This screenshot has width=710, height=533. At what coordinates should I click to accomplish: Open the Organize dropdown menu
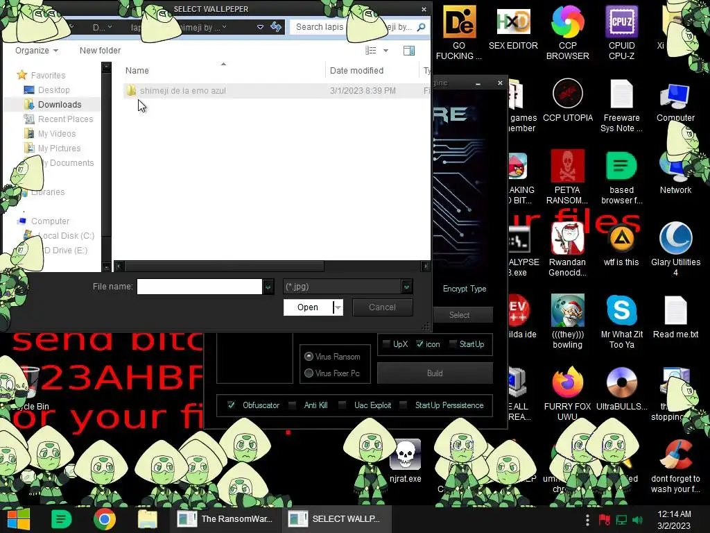pyautogui.click(x=36, y=50)
